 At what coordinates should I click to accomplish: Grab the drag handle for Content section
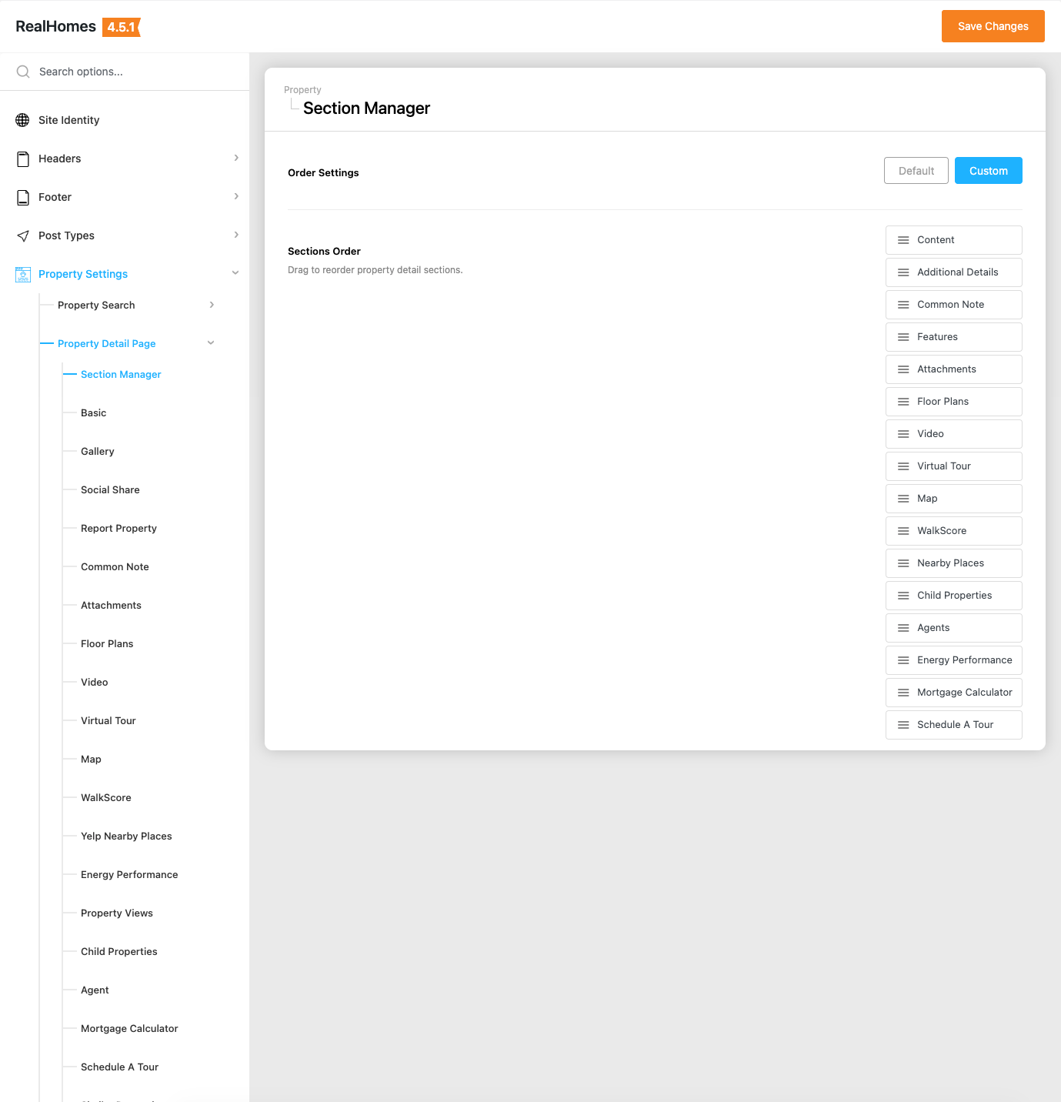click(x=903, y=240)
